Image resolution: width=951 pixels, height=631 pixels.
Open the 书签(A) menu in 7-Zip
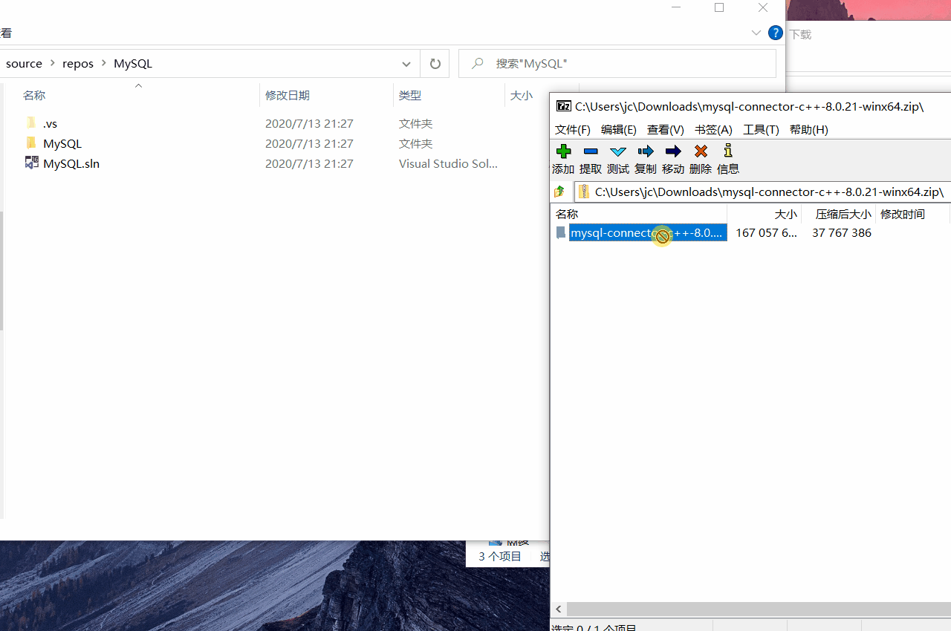tap(713, 129)
